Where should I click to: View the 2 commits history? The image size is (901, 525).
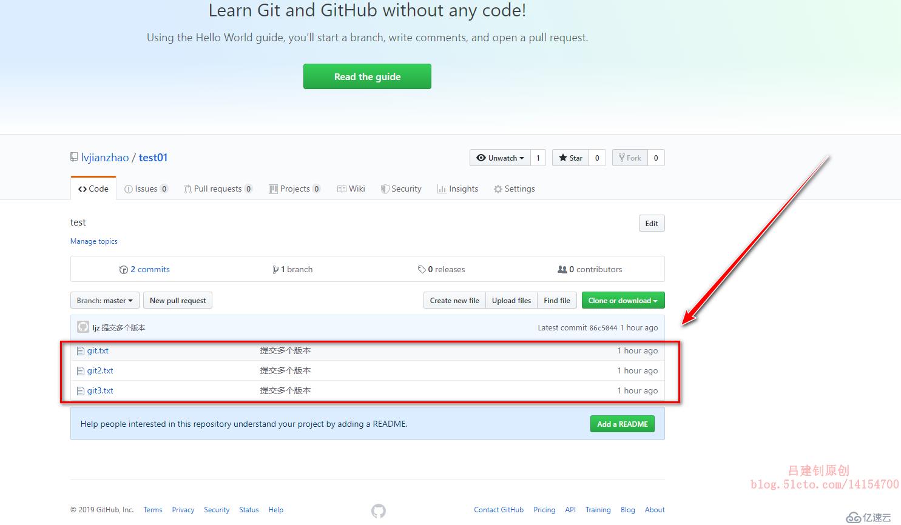[144, 269]
